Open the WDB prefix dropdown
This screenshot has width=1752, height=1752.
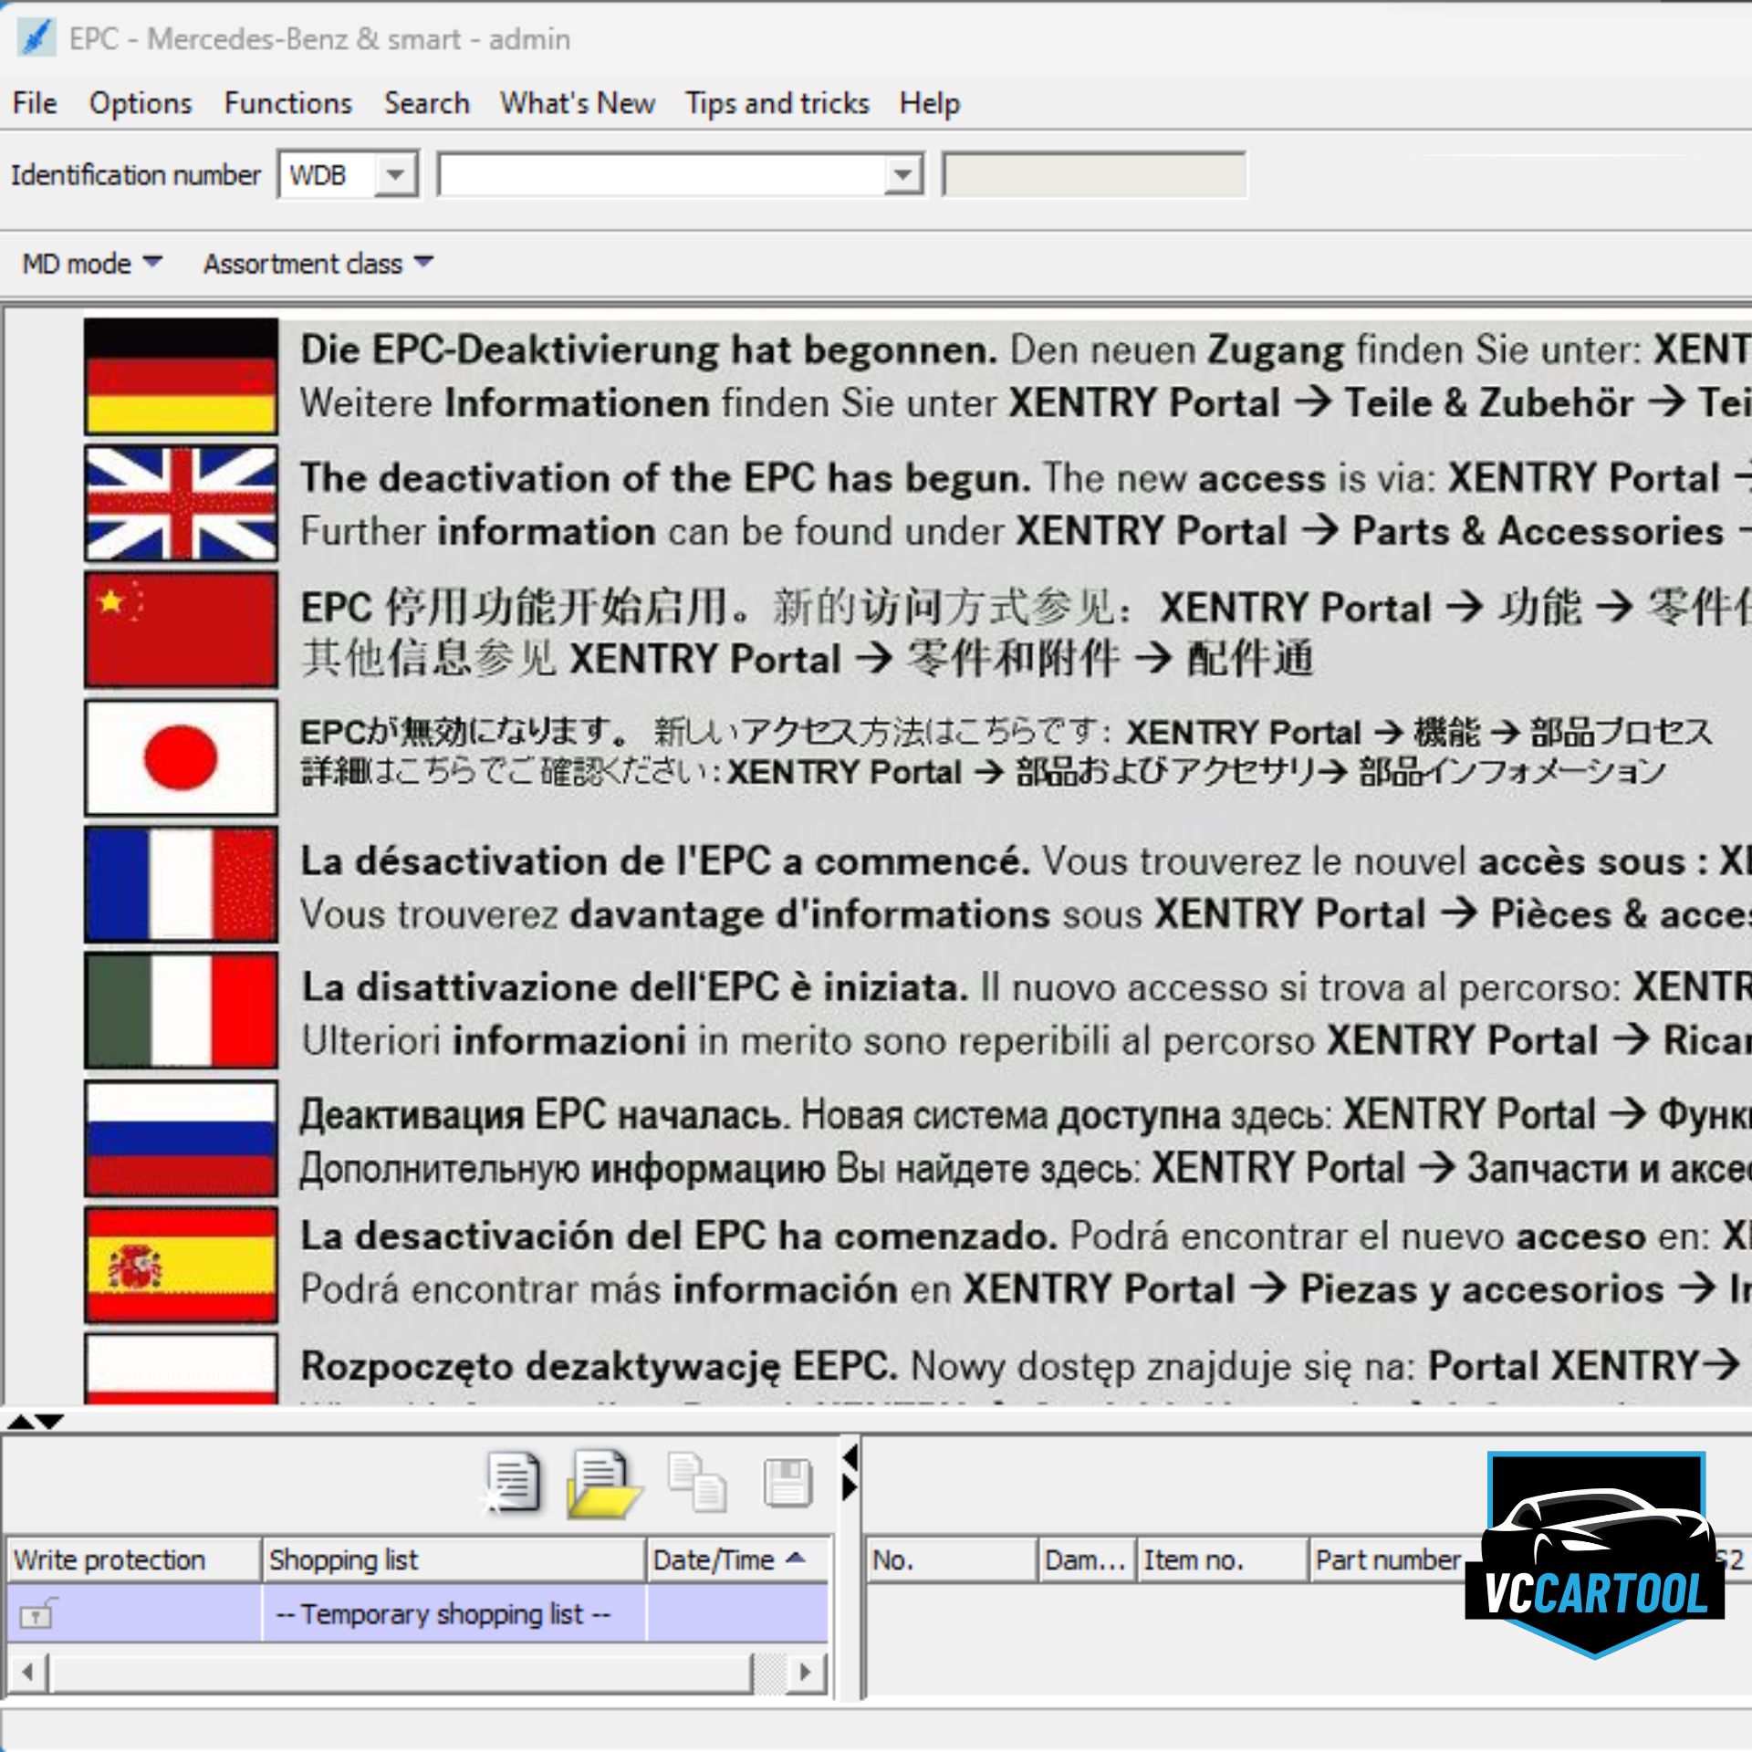pos(396,174)
